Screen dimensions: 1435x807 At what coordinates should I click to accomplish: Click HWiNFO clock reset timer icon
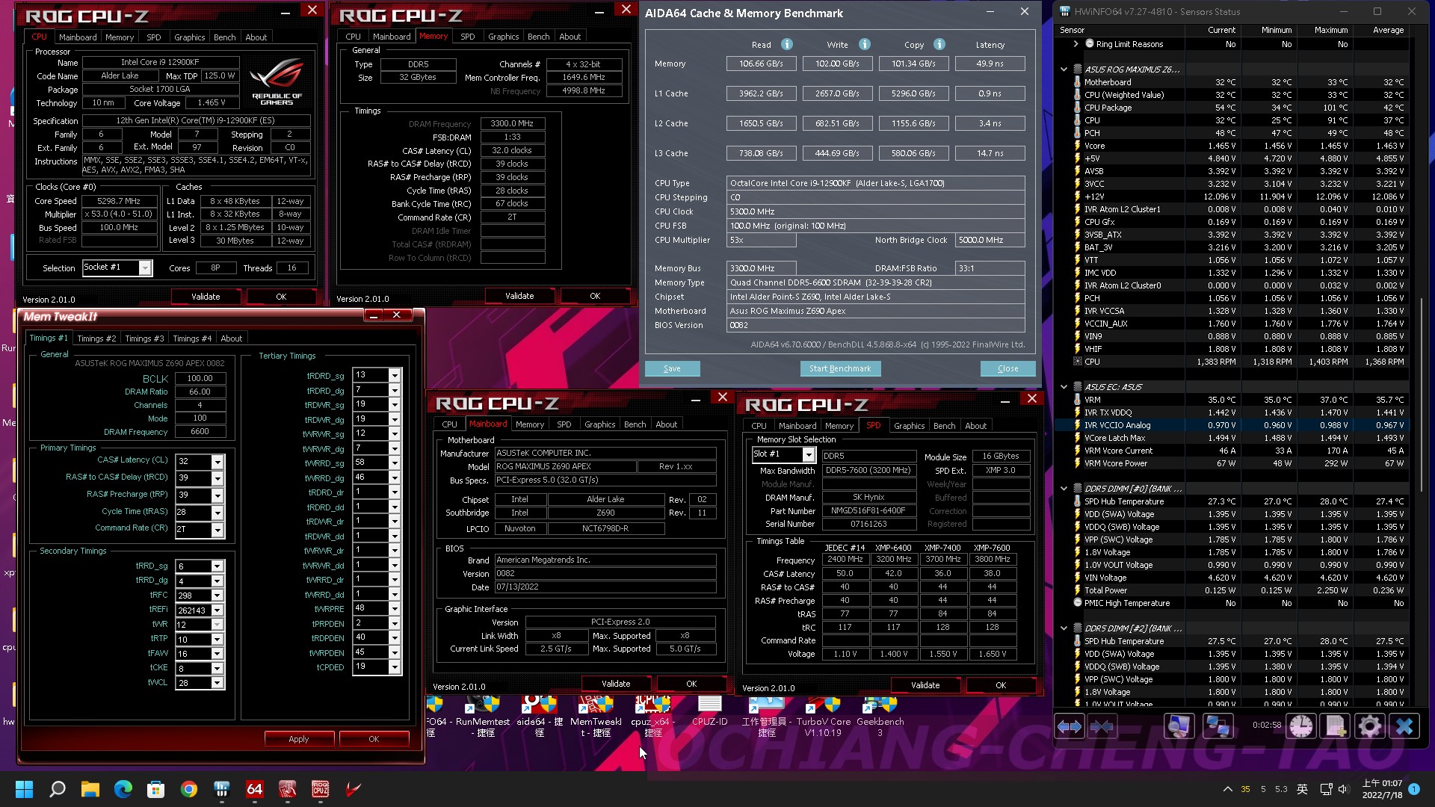[x=1300, y=726]
